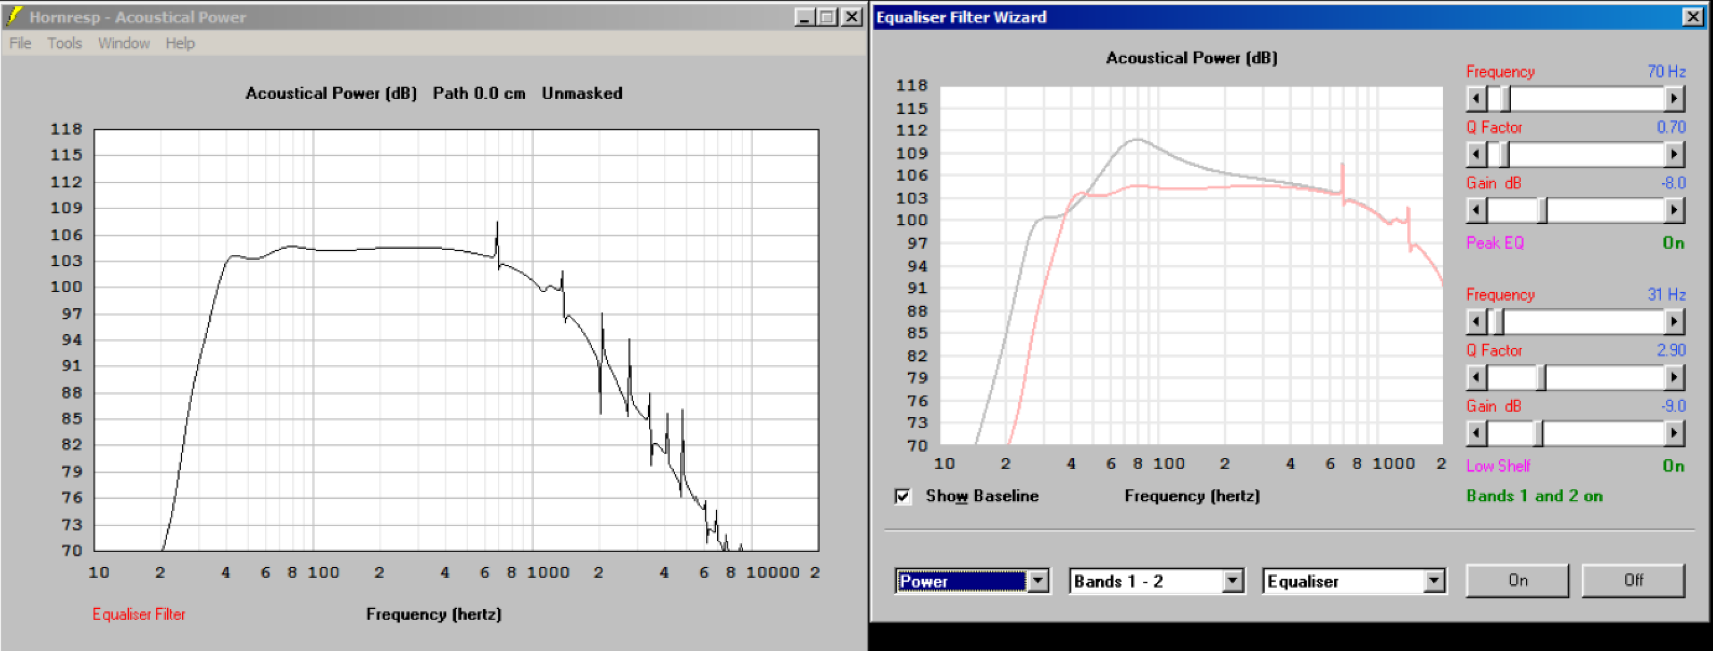Click the red Equaliser Filter label
This screenshot has width=1713, height=651.
click(x=138, y=614)
